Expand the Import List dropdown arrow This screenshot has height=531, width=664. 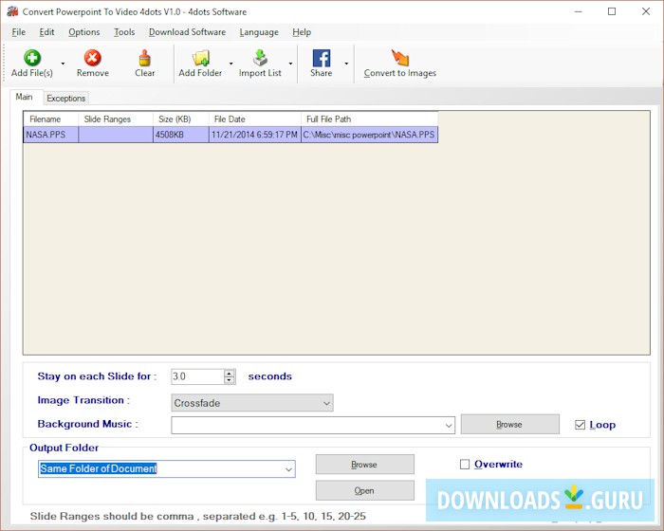290,64
